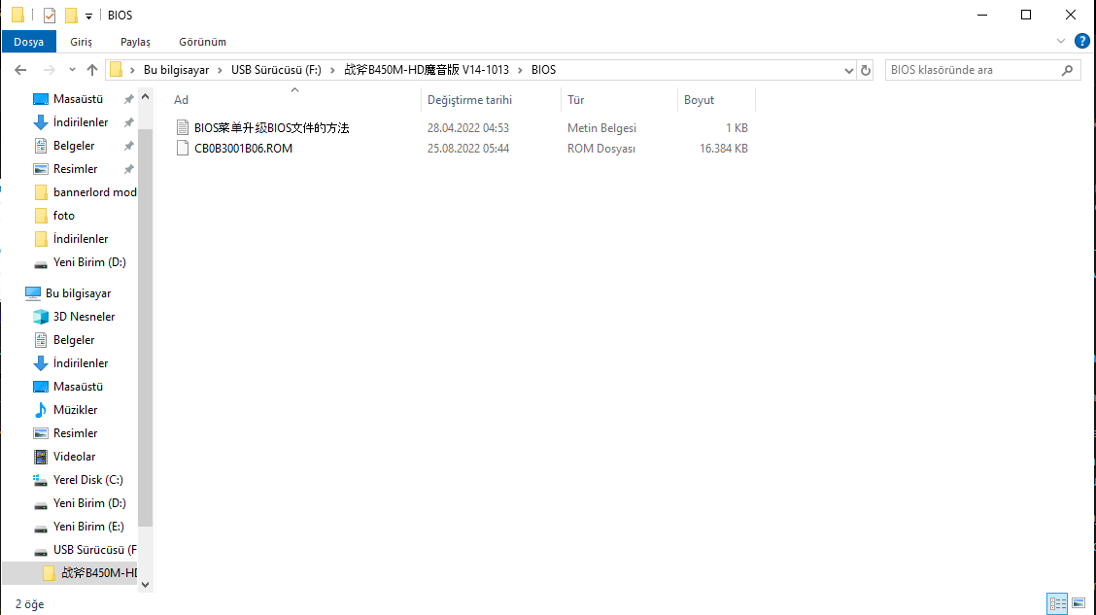Click the search magnifier icon
Image resolution: width=1096 pixels, height=615 pixels.
(x=1068, y=70)
